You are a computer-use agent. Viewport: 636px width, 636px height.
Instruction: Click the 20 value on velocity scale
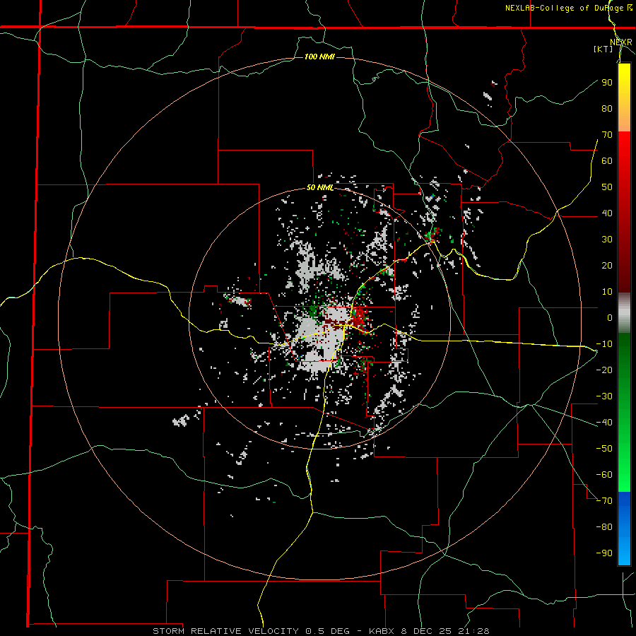click(607, 265)
